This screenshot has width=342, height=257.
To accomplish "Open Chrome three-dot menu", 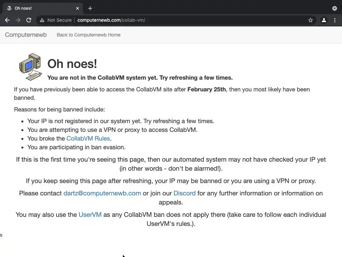I will point(335,20).
